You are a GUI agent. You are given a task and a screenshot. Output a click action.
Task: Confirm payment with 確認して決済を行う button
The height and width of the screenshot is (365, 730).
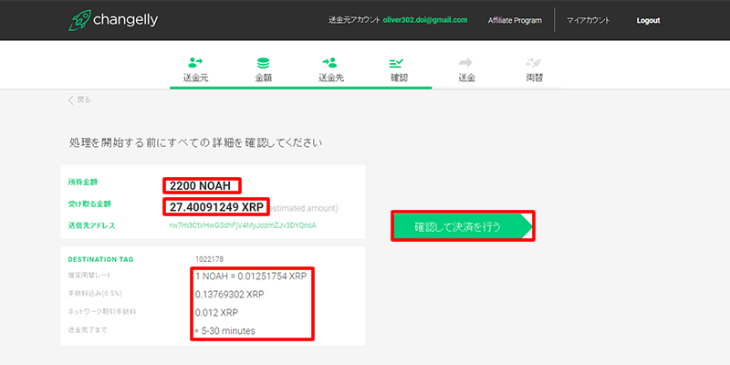[463, 226]
